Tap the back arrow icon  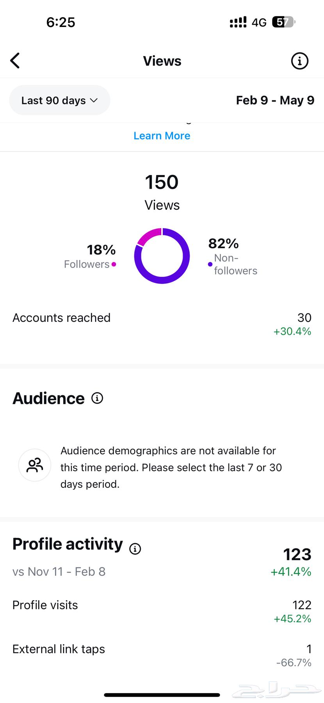tap(15, 61)
